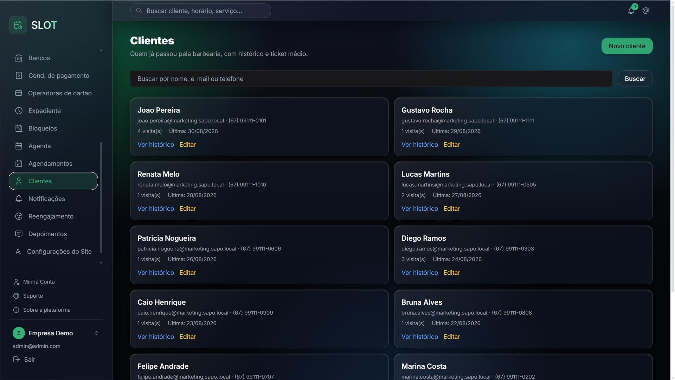Viewport: 675px width, 380px height.
Task: Open the Depoimentos menu entry
Action: coord(53,234)
